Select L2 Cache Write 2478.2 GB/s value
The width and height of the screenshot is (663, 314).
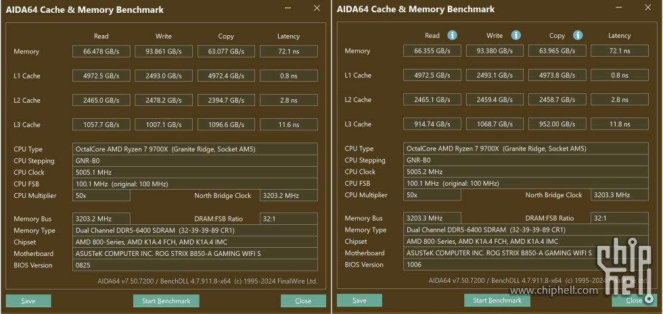pos(164,101)
